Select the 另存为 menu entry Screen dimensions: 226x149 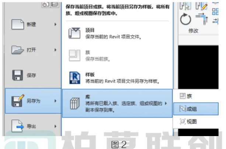coord(33,101)
